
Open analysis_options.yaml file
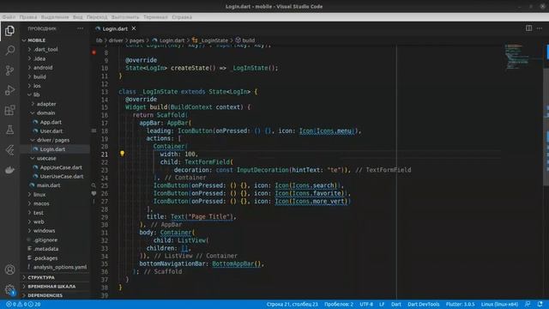pos(60,267)
